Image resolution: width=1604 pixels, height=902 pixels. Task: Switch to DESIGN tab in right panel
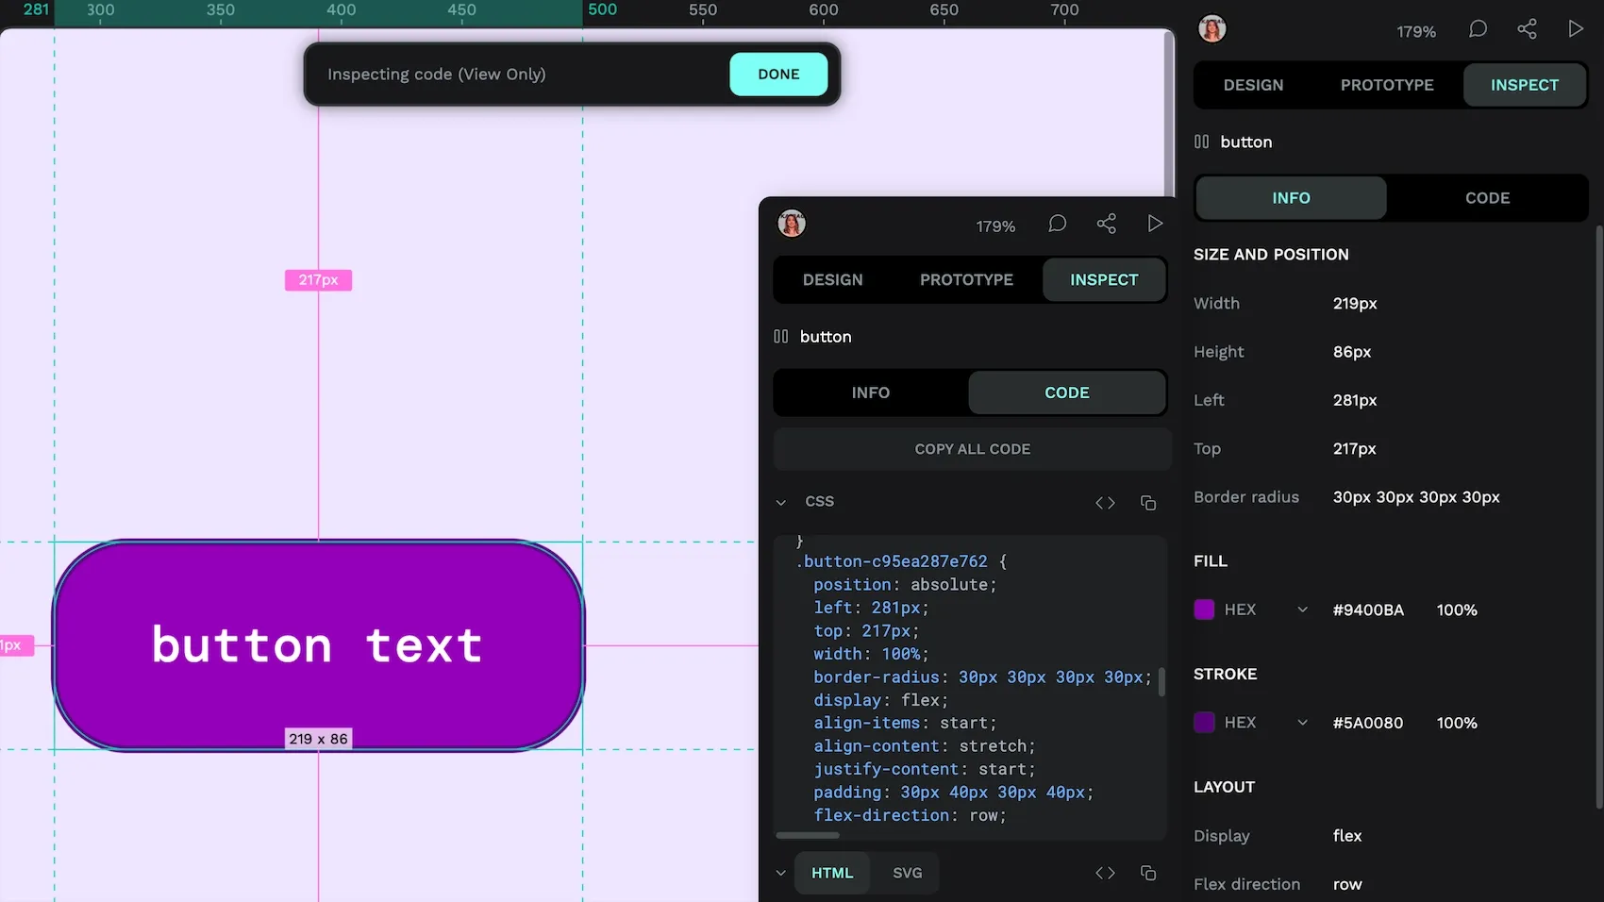(x=1253, y=85)
